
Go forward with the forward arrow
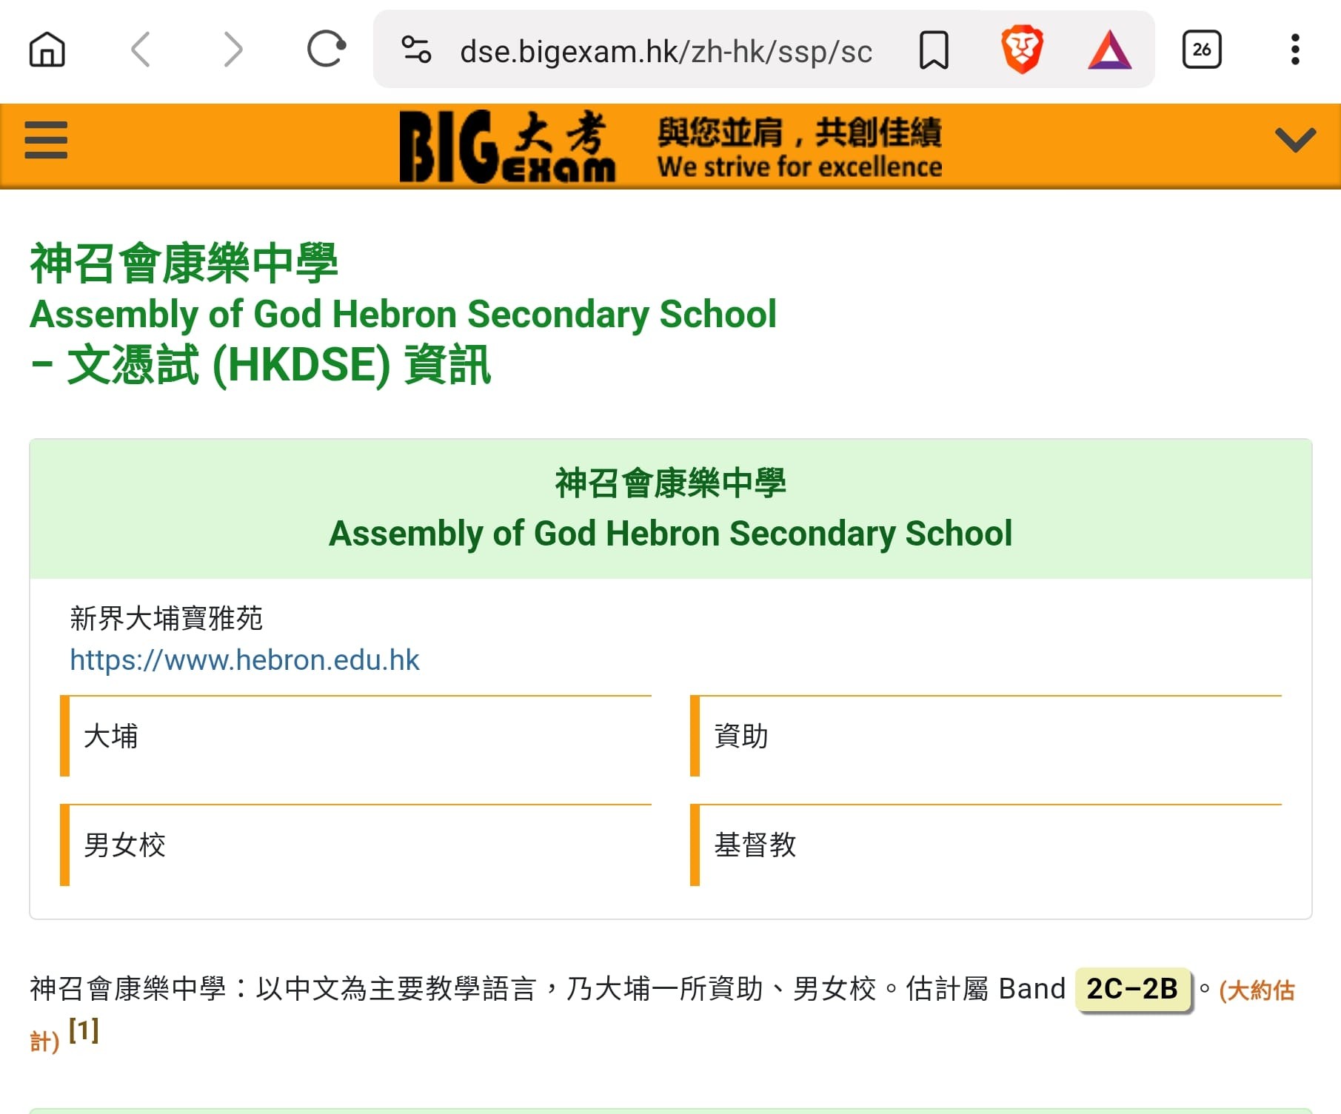(x=233, y=50)
